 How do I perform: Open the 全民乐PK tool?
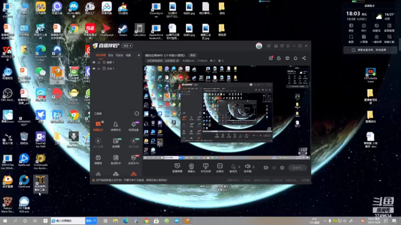point(133,159)
